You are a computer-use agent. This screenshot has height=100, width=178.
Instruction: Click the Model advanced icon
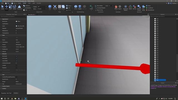(130, 7)
